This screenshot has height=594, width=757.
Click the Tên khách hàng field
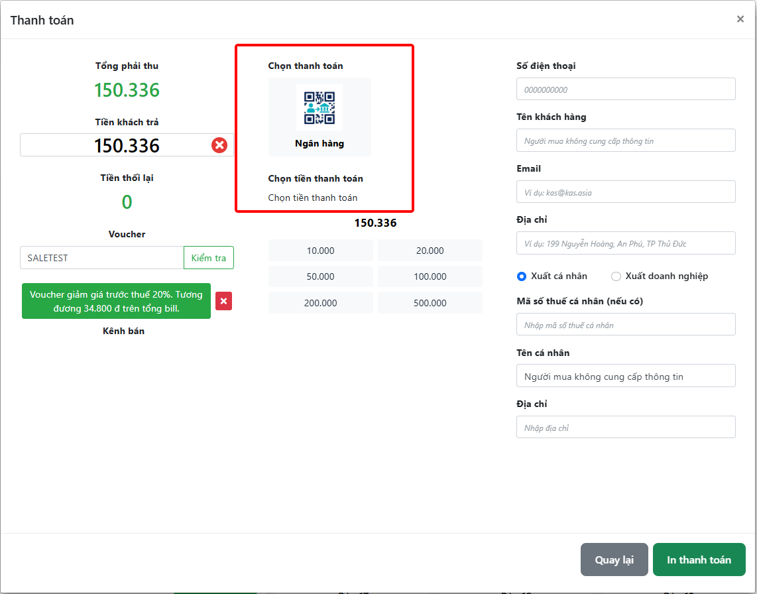pyautogui.click(x=626, y=141)
